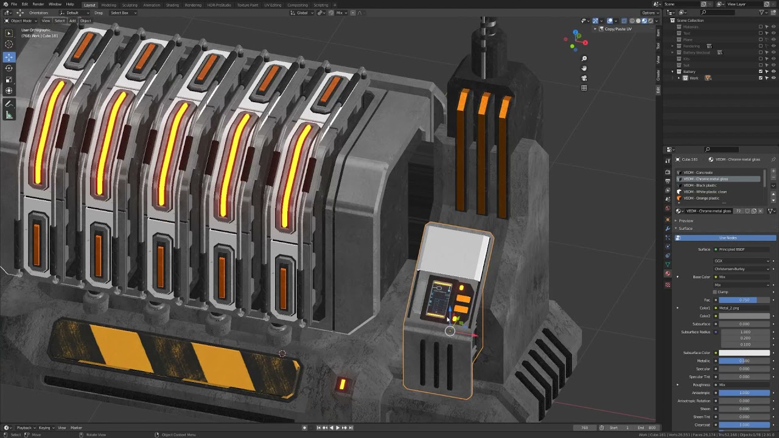Image resolution: width=779 pixels, height=438 pixels.
Task: Click Principled BSDF surface shader field
Action: point(742,249)
